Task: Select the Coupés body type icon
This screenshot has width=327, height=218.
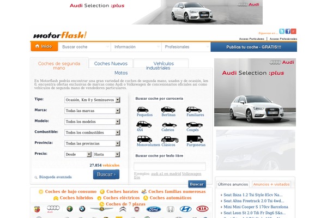Action: [195, 125]
